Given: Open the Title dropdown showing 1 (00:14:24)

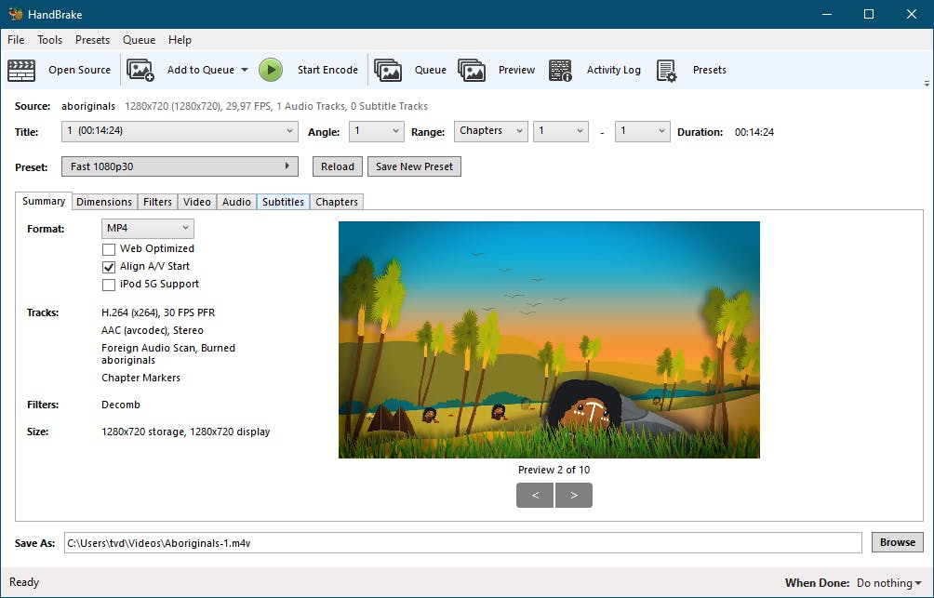Looking at the screenshot, I should (180, 131).
